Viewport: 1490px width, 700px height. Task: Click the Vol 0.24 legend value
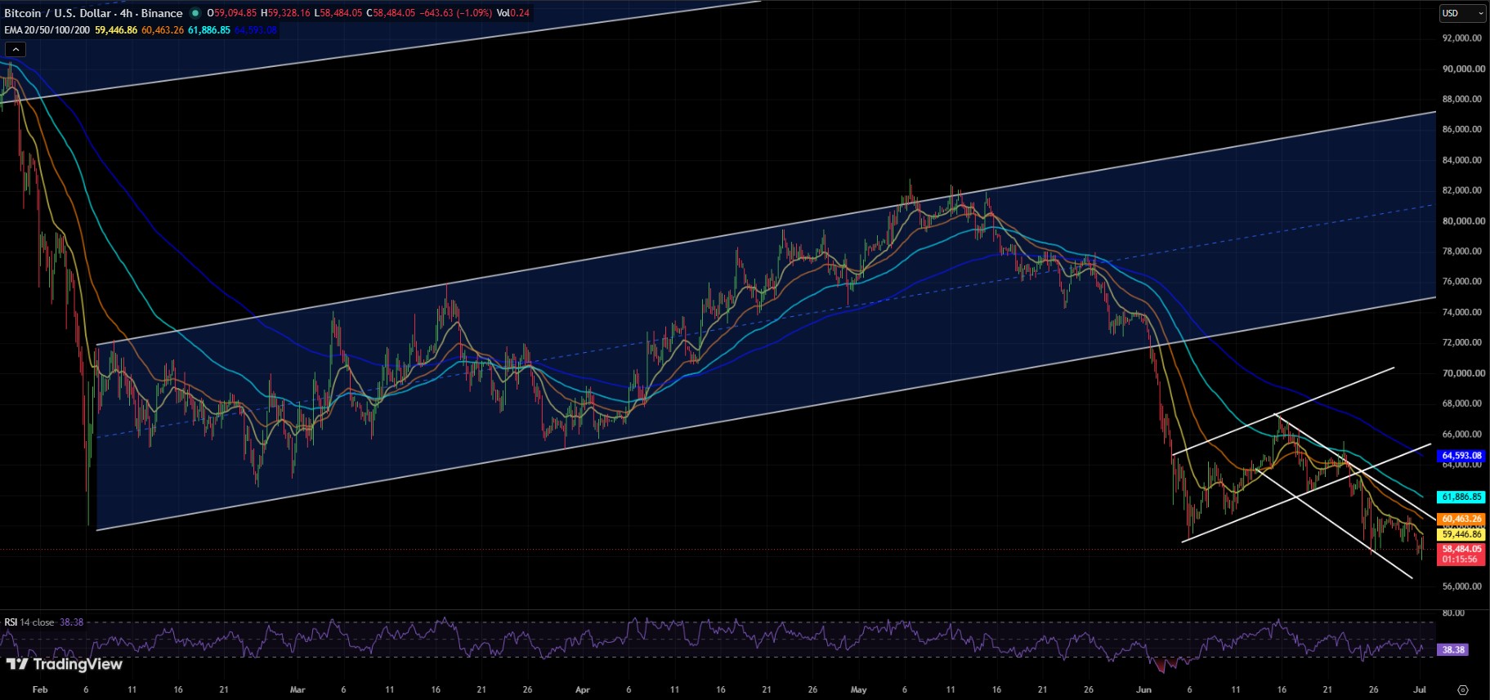tap(513, 13)
